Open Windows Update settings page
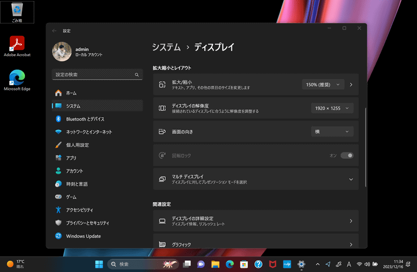This screenshot has width=417, height=272. tap(97, 236)
